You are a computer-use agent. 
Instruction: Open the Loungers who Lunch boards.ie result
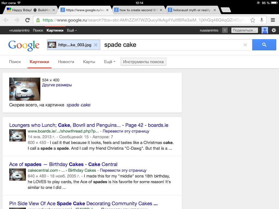(89, 125)
